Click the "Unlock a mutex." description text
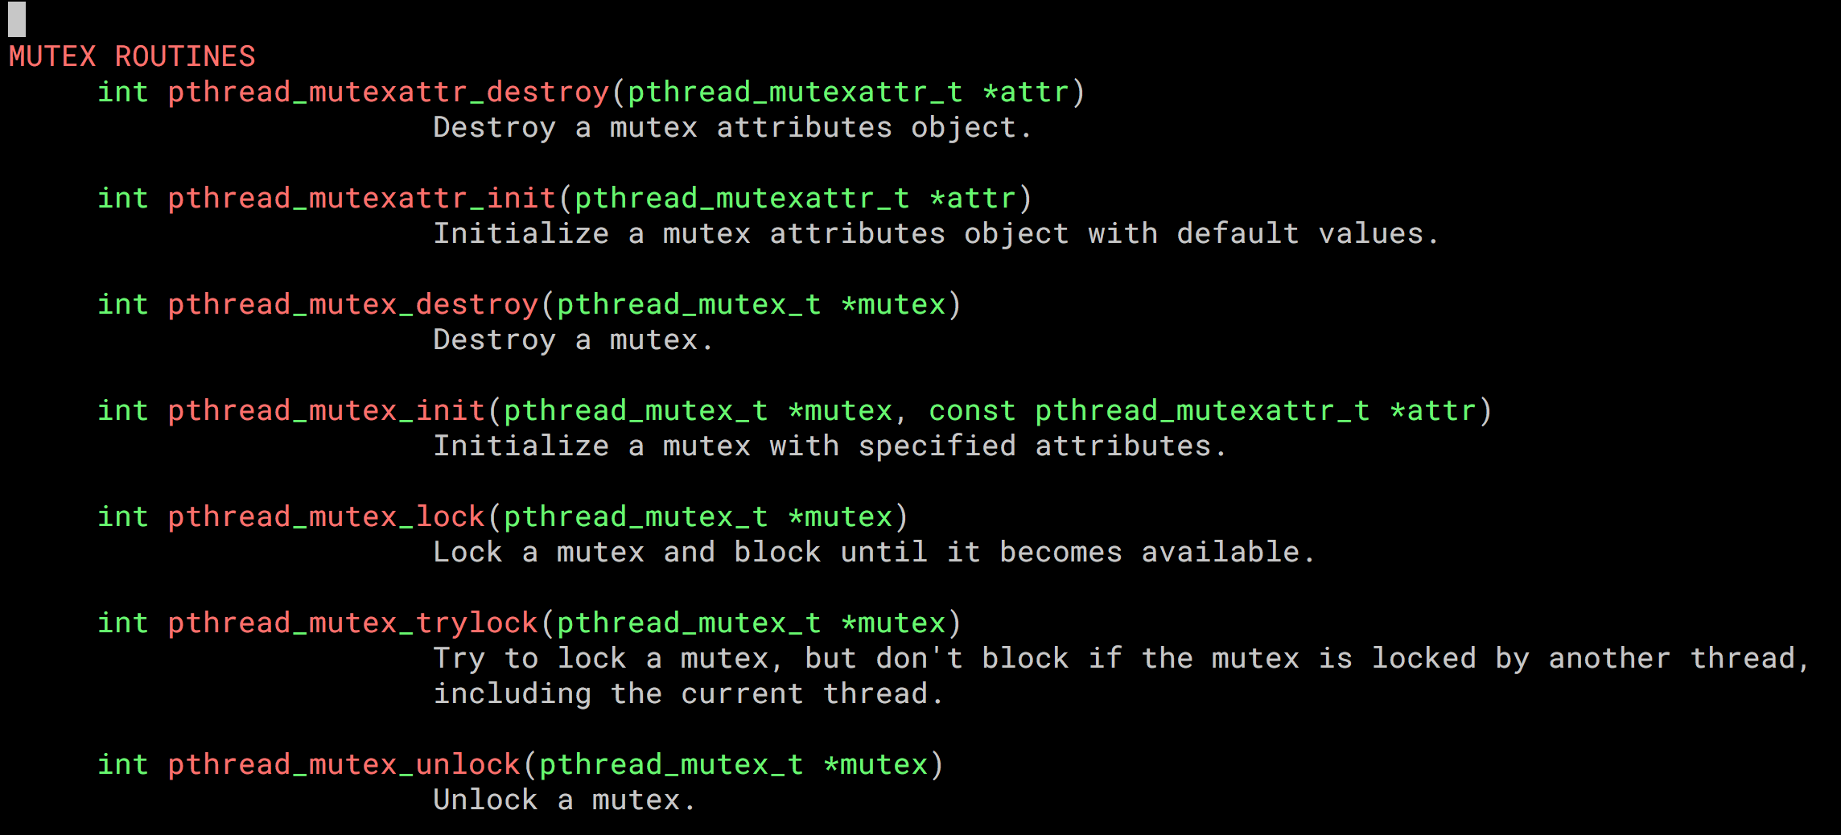This screenshot has height=835, width=1841. point(564,800)
